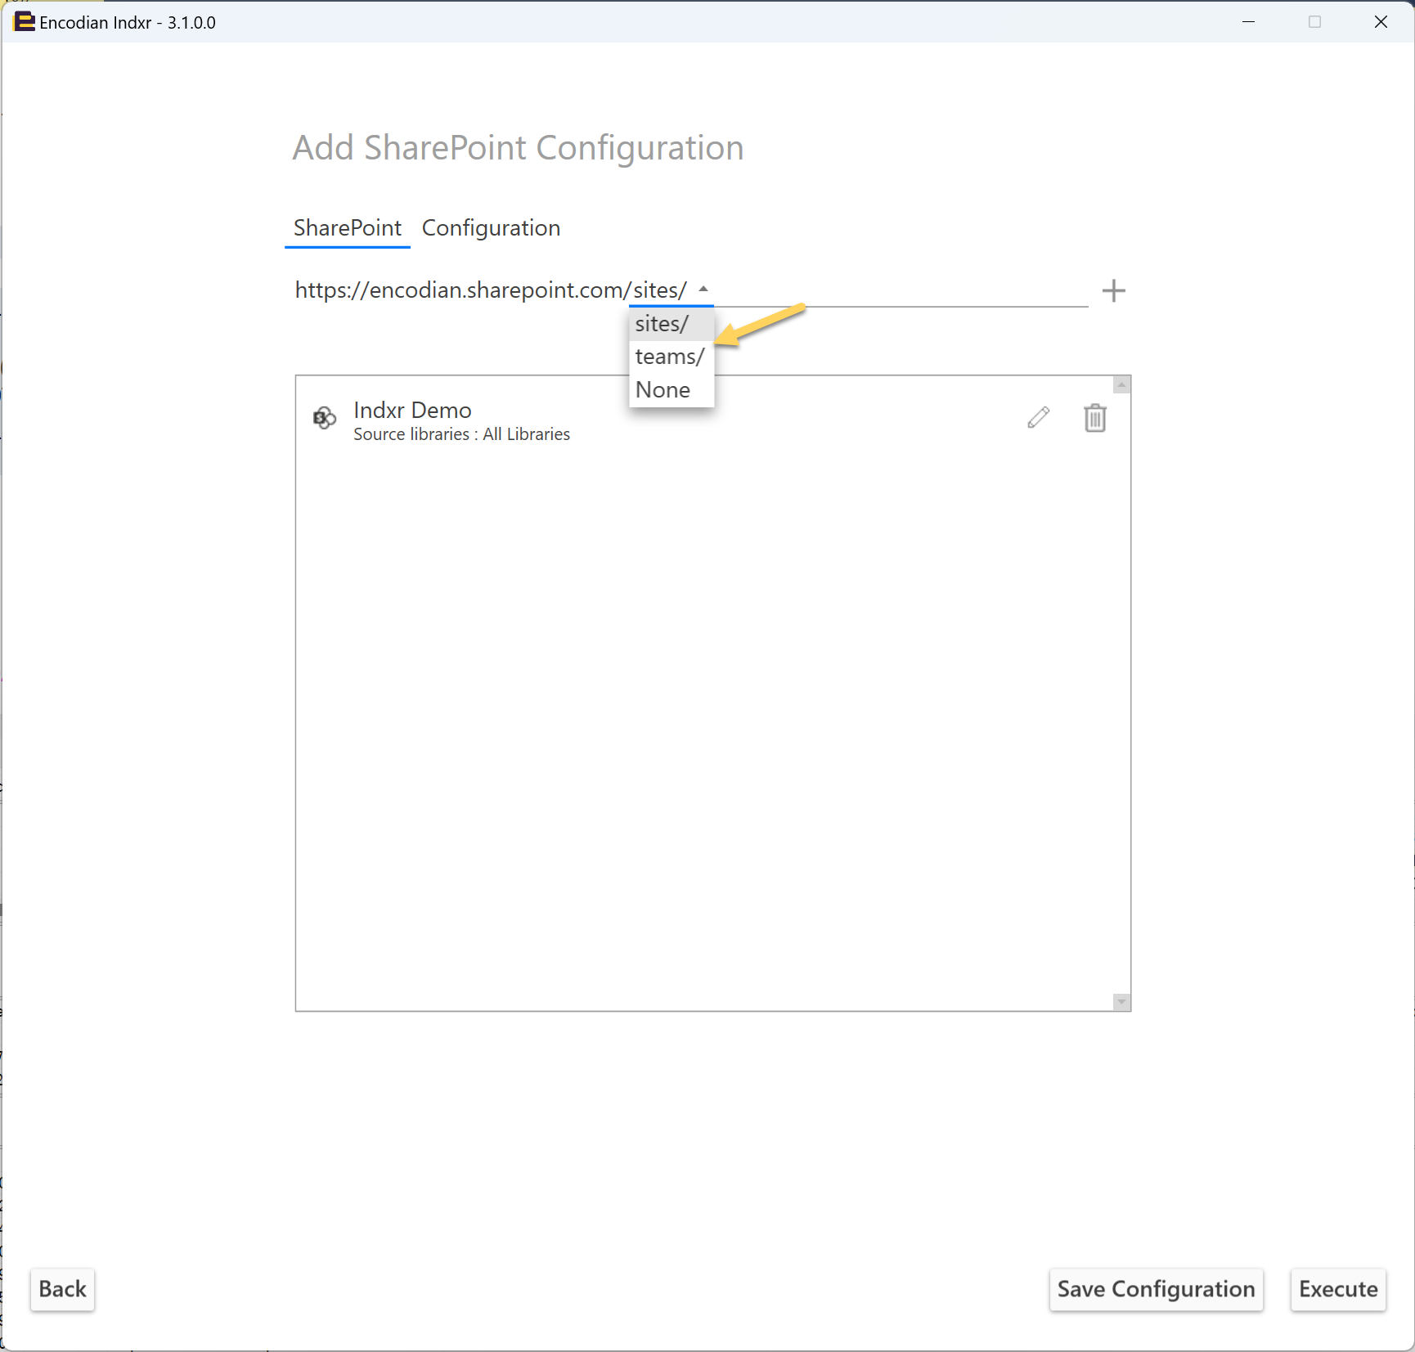Choose the sites/ option in dropdown list

(x=672, y=324)
